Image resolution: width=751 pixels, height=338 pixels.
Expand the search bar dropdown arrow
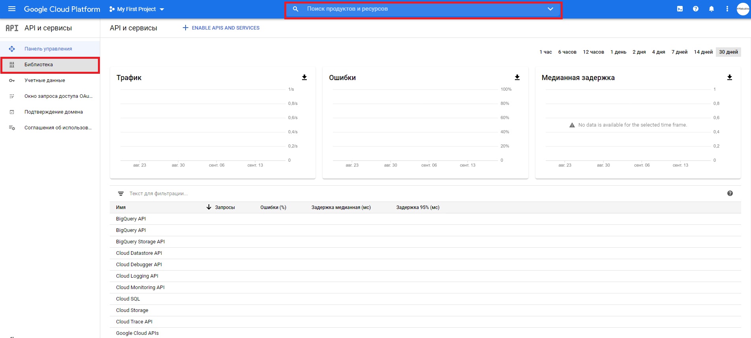pos(550,9)
